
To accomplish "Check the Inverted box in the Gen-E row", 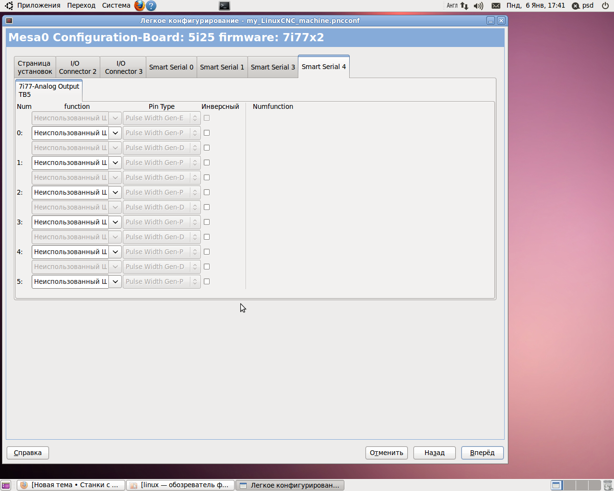I will pyautogui.click(x=207, y=118).
